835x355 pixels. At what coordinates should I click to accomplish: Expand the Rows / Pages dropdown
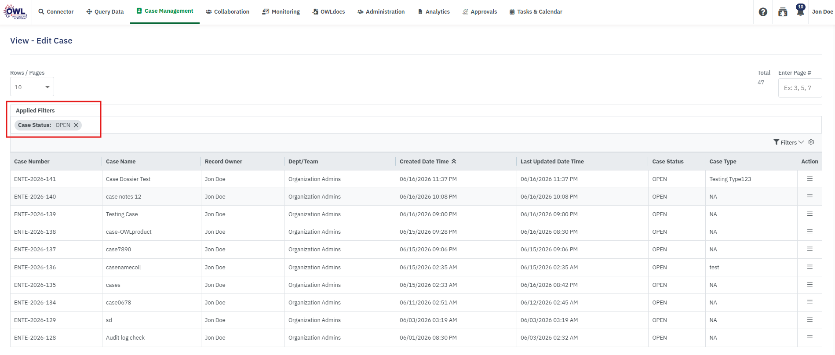pos(32,87)
